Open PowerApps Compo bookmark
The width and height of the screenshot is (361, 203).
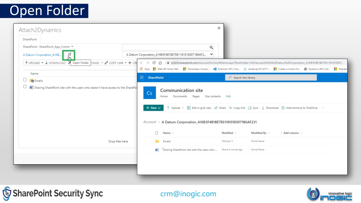196,69
